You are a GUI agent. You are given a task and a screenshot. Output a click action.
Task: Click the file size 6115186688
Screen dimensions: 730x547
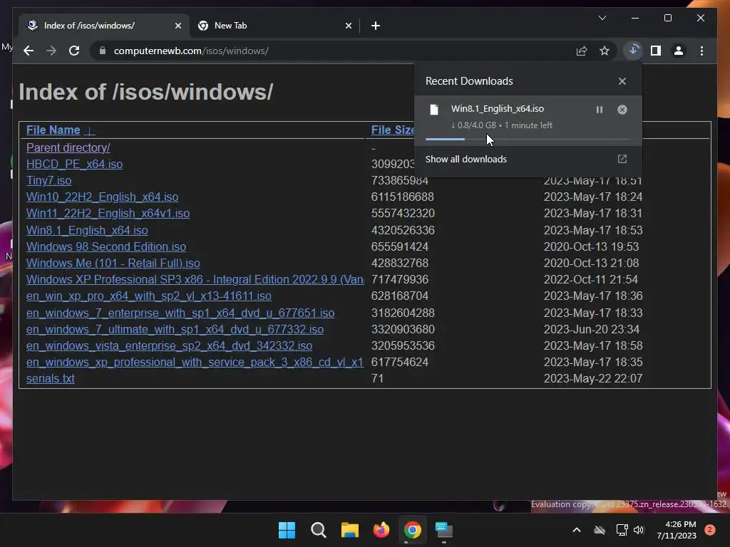(403, 197)
